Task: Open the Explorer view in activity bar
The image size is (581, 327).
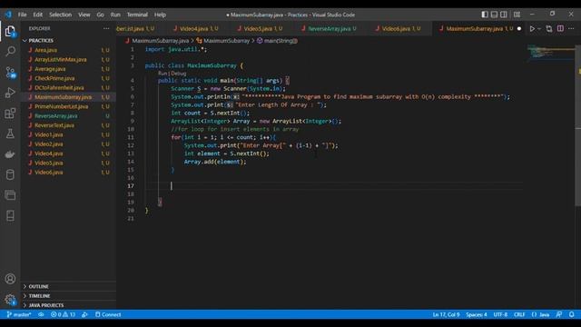Action: 10,31
